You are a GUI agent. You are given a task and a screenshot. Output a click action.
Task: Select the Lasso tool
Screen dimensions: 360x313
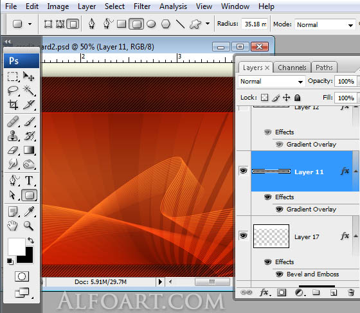point(13,91)
